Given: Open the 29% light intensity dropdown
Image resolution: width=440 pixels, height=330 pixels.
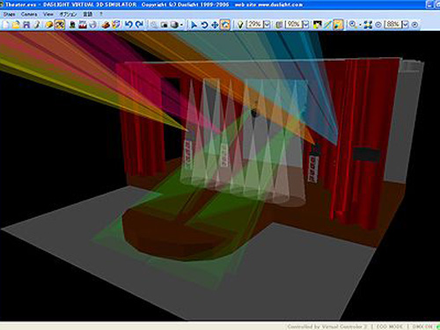Looking at the screenshot, I should click(x=268, y=25).
